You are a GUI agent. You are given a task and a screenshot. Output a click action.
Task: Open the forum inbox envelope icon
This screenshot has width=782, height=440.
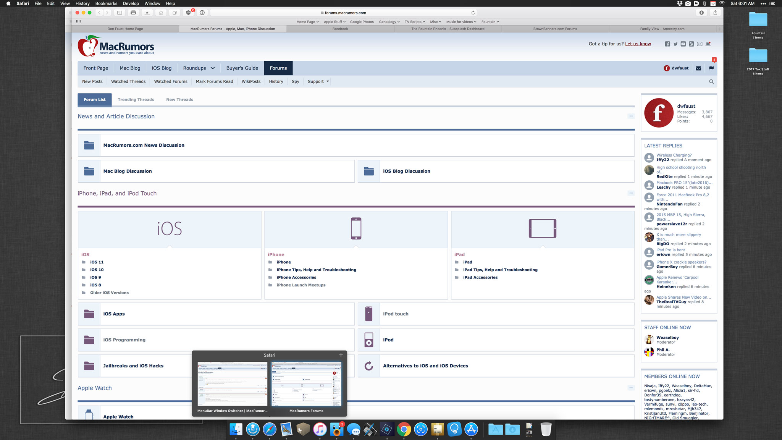[698, 68]
